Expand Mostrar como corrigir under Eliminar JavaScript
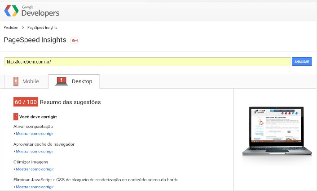The image size is (317, 191). (x=35, y=187)
